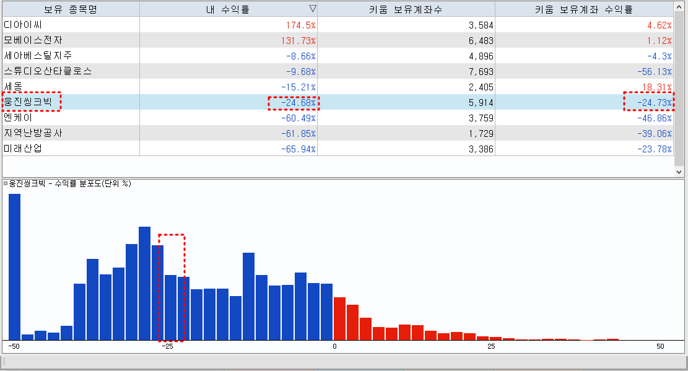Click the -56.13% Kiwoom return value
Viewport: 688px width, 371px height.
655,72
